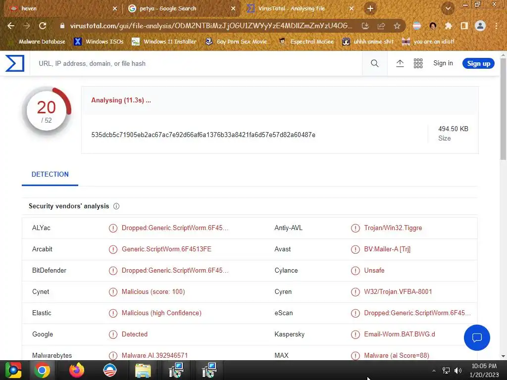
Task: Bookmark page with the star icon
Action: pos(397,26)
